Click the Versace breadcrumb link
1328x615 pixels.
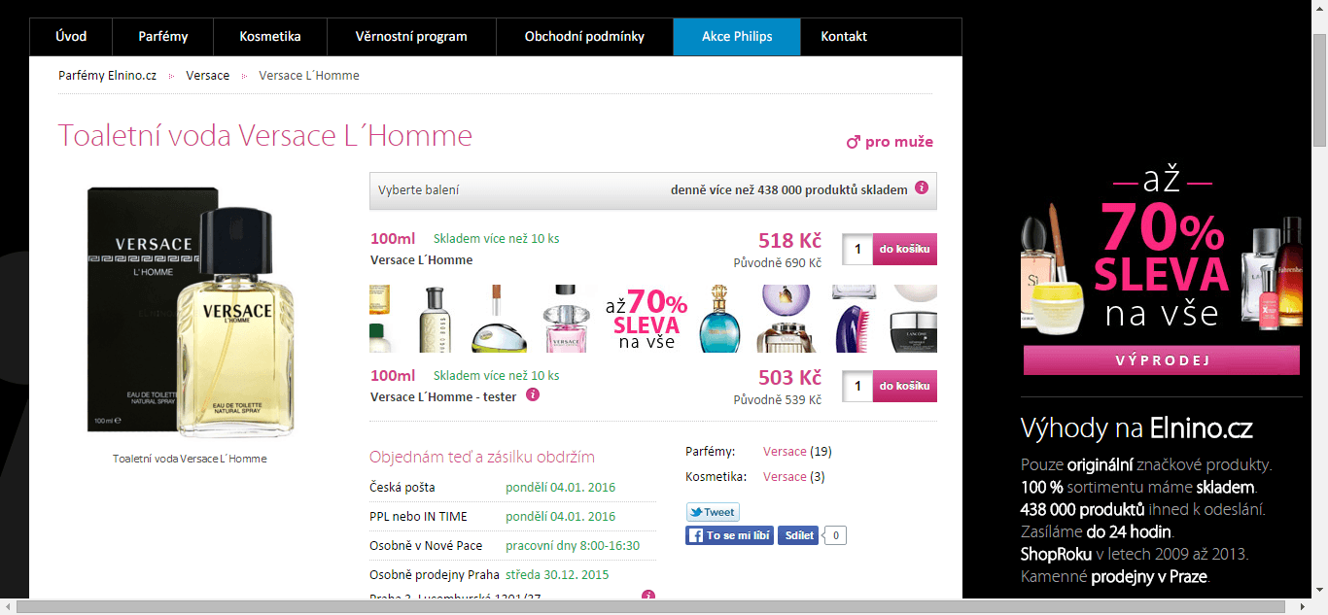click(x=208, y=76)
